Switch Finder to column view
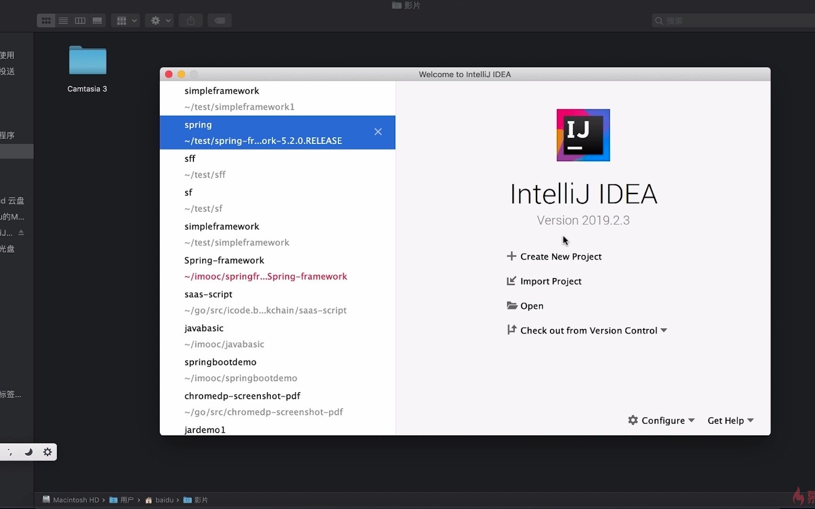This screenshot has width=815, height=509. tap(80, 21)
